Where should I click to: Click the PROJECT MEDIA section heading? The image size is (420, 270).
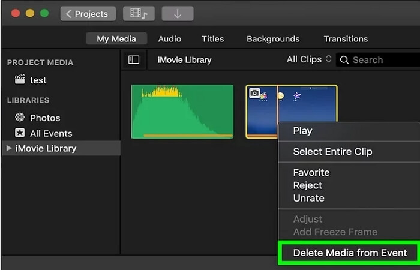tap(40, 62)
